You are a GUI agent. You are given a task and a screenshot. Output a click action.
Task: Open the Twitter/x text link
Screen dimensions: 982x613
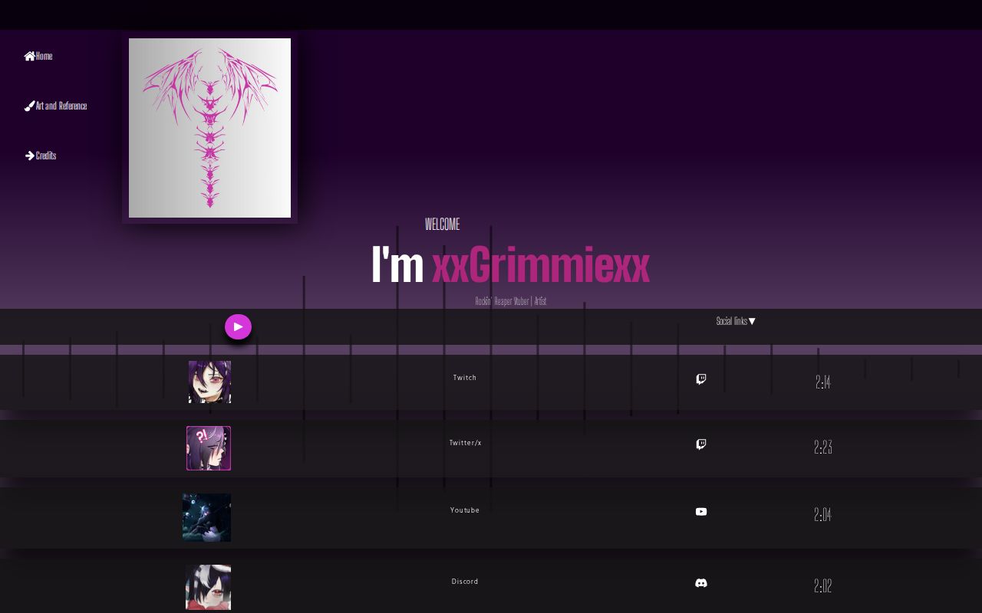click(x=466, y=443)
